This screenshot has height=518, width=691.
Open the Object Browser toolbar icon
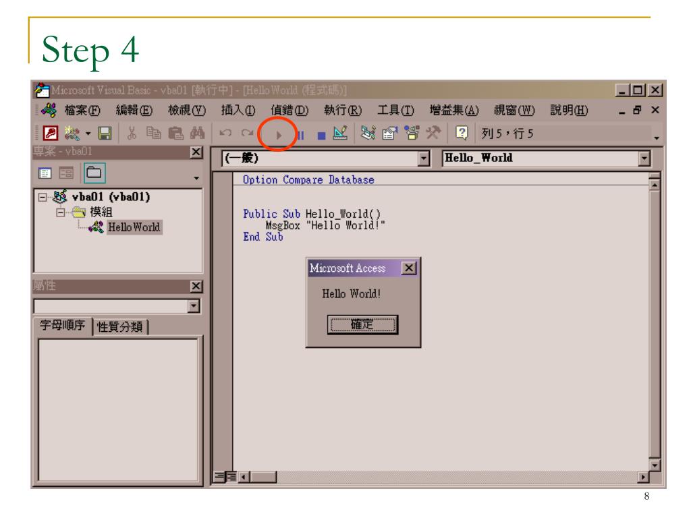[412, 133]
